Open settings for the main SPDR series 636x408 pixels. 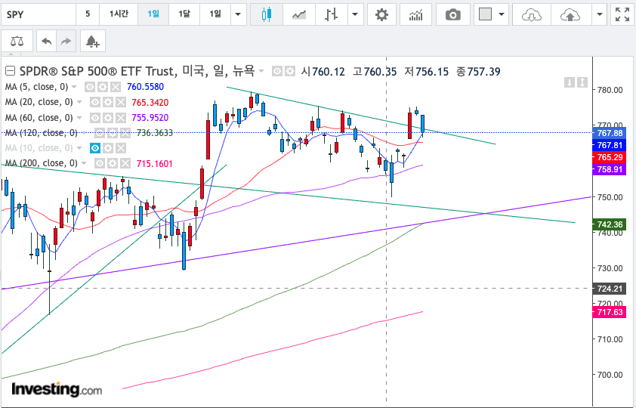(x=289, y=72)
